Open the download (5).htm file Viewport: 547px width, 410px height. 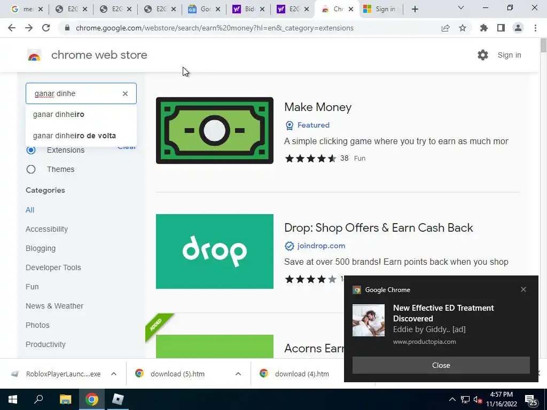pyautogui.click(x=177, y=374)
